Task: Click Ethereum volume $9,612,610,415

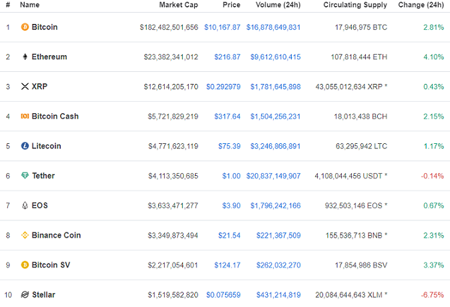Action: [276, 57]
